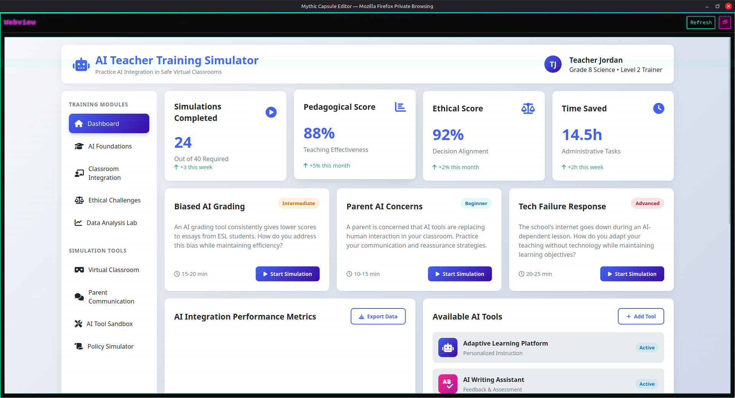Click the Virtual Classroom camera icon
The height and width of the screenshot is (398, 735).
(79, 270)
